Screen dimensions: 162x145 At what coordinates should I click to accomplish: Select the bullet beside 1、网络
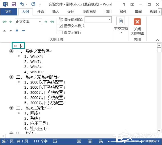click(x=19, y=113)
